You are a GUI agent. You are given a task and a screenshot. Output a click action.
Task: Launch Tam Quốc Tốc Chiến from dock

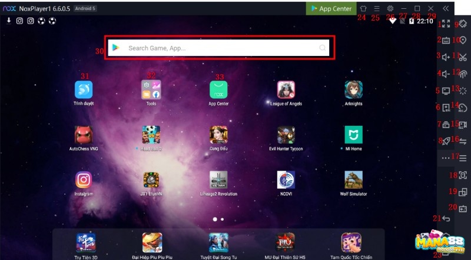point(351,246)
